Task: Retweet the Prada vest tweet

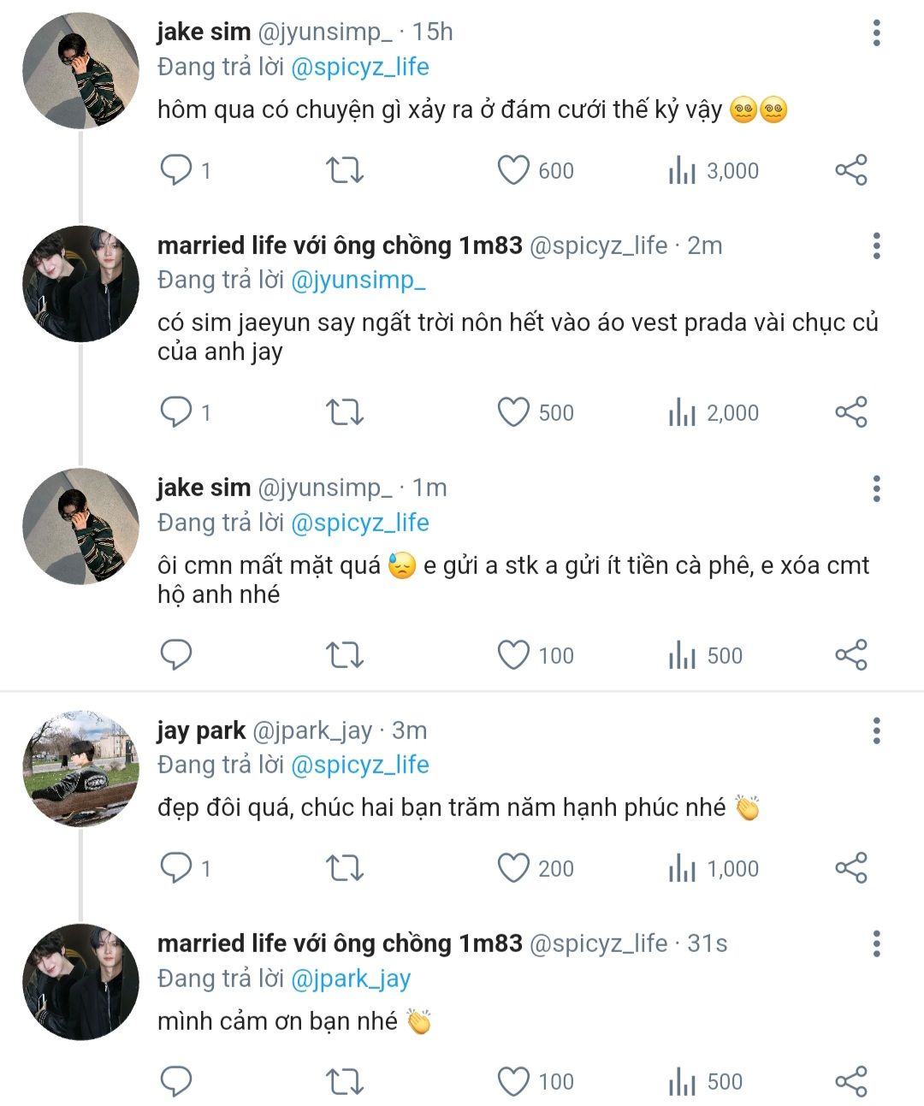Action: (x=345, y=413)
